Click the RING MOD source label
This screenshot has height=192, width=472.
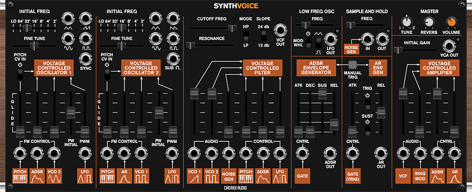420,176
